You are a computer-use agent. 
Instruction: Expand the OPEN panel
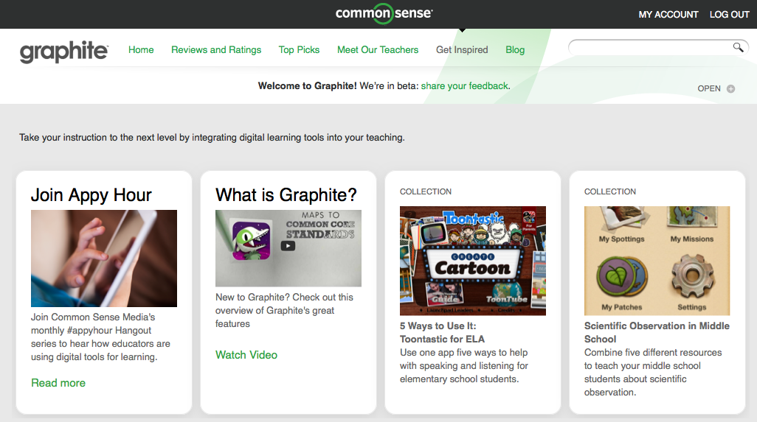coord(716,88)
